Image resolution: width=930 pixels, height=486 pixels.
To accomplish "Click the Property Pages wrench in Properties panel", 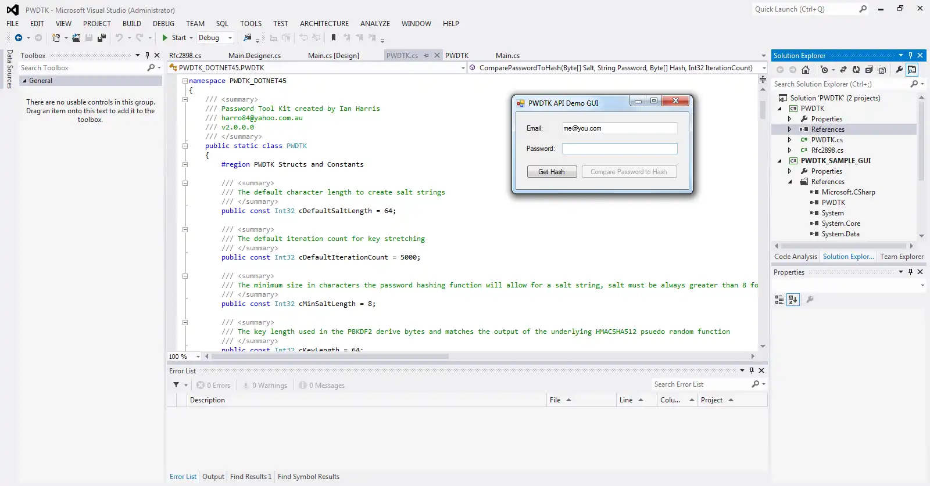I will 810,300.
